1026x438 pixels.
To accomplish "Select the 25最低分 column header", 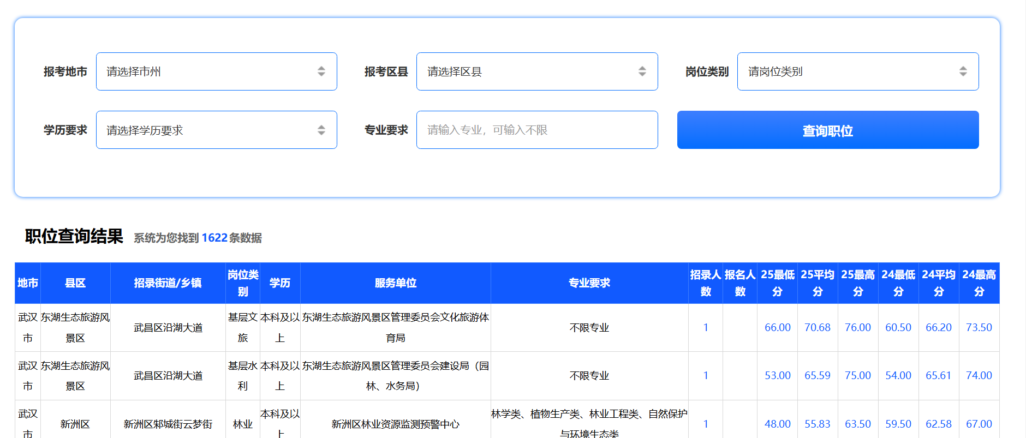I will point(777,283).
